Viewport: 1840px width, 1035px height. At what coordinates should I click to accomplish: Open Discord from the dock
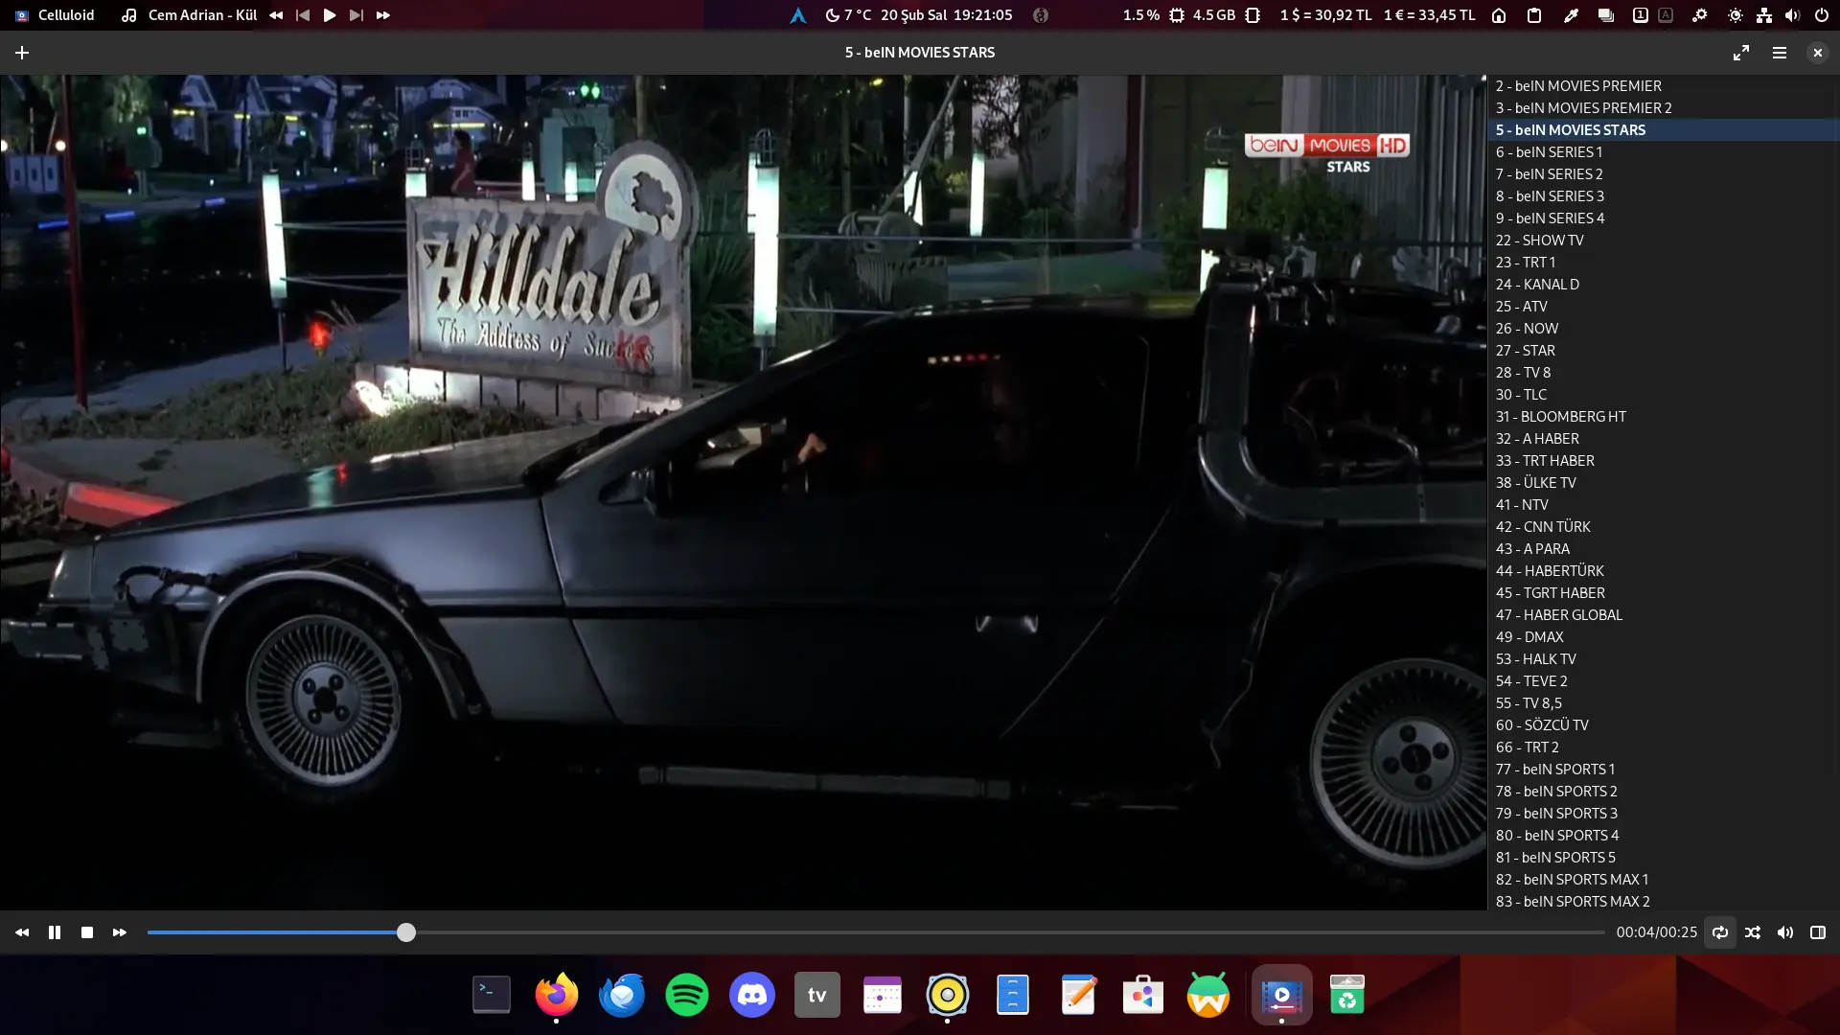[x=752, y=996]
